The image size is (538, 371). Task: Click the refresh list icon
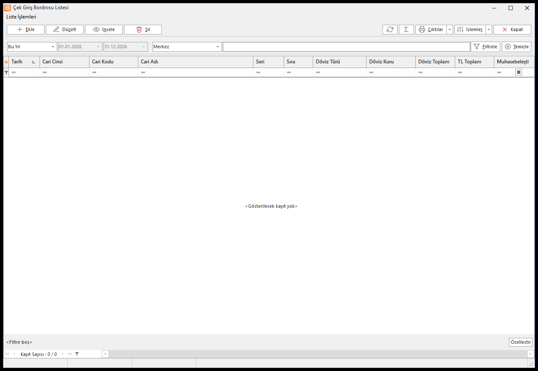[x=390, y=29]
